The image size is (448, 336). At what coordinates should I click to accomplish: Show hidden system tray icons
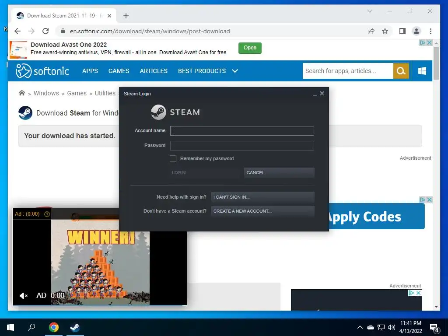360,327
